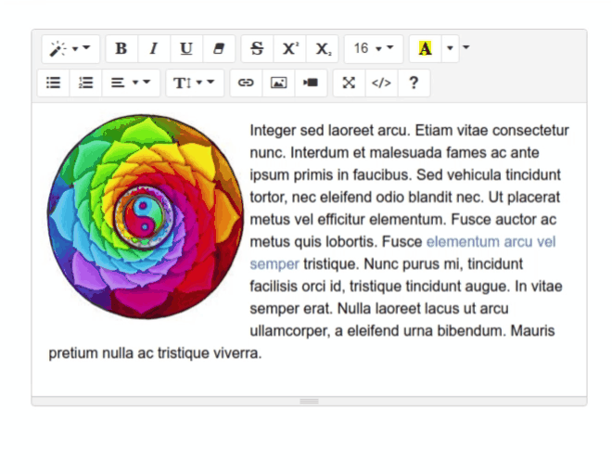Insert an ordered numbered list

pyautogui.click(x=85, y=83)
